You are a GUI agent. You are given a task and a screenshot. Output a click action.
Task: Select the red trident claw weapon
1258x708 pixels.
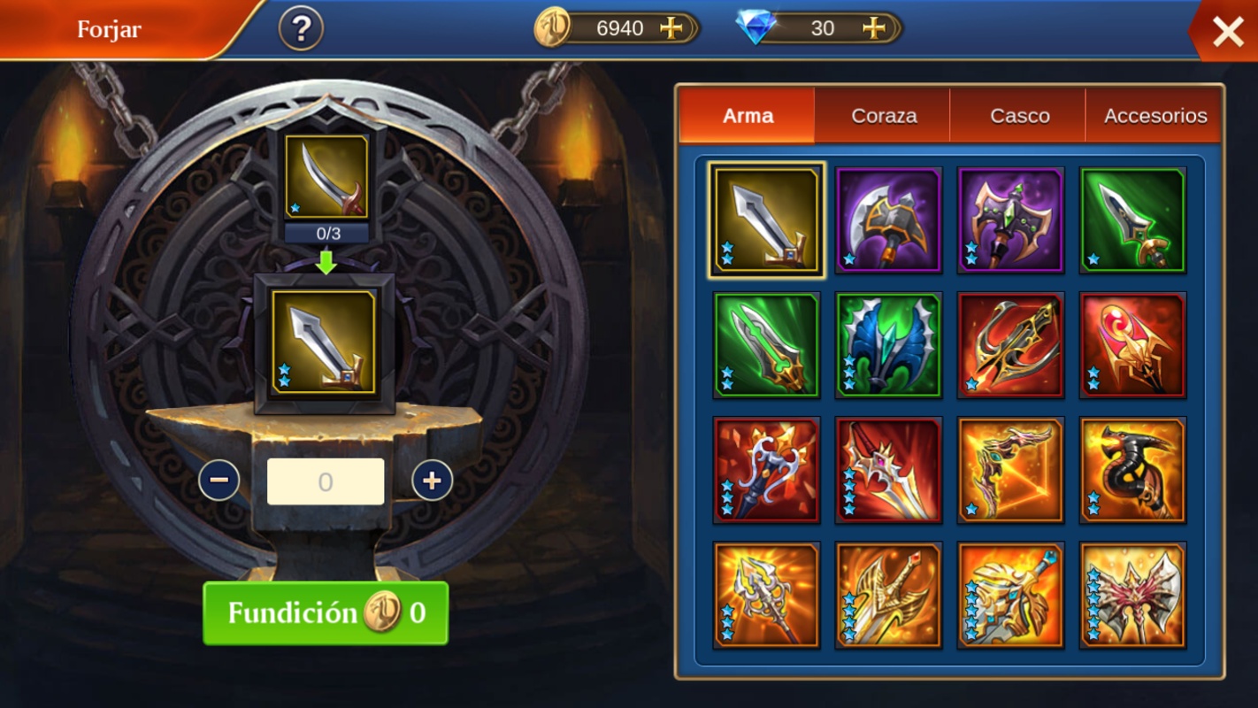click(1010, 345)
